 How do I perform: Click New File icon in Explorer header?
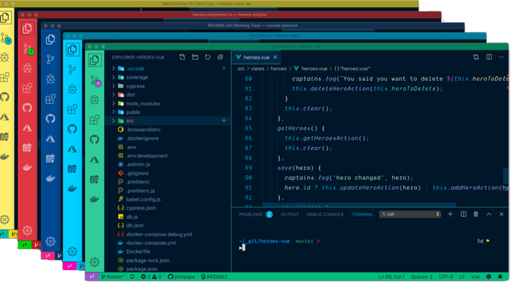[182, 57]
